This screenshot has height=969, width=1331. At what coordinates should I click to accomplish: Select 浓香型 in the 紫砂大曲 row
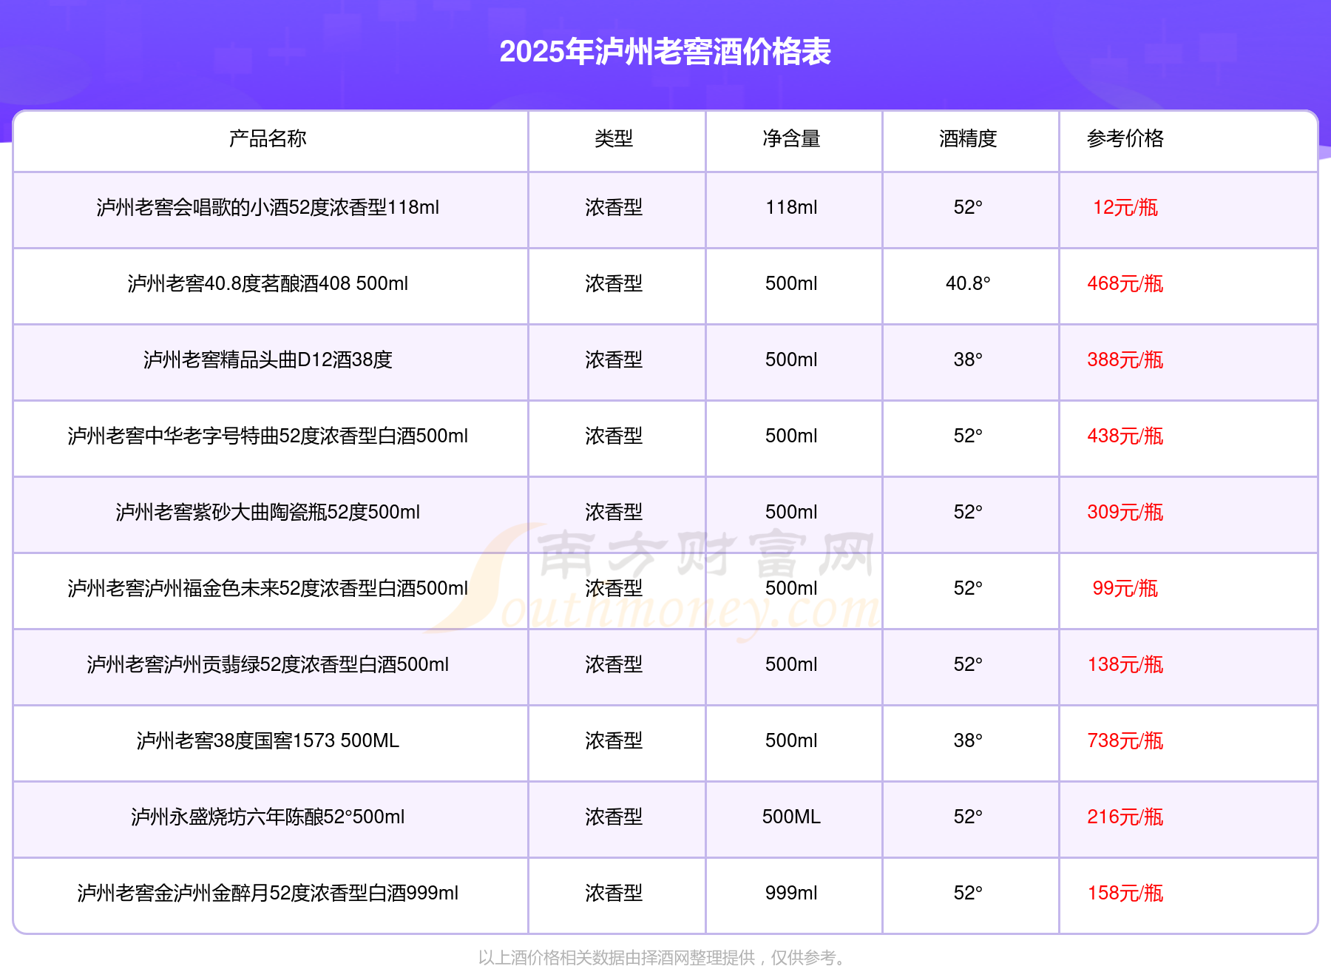point(614,512)
